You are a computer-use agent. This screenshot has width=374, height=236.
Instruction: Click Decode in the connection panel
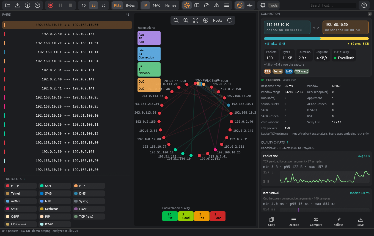294,222
